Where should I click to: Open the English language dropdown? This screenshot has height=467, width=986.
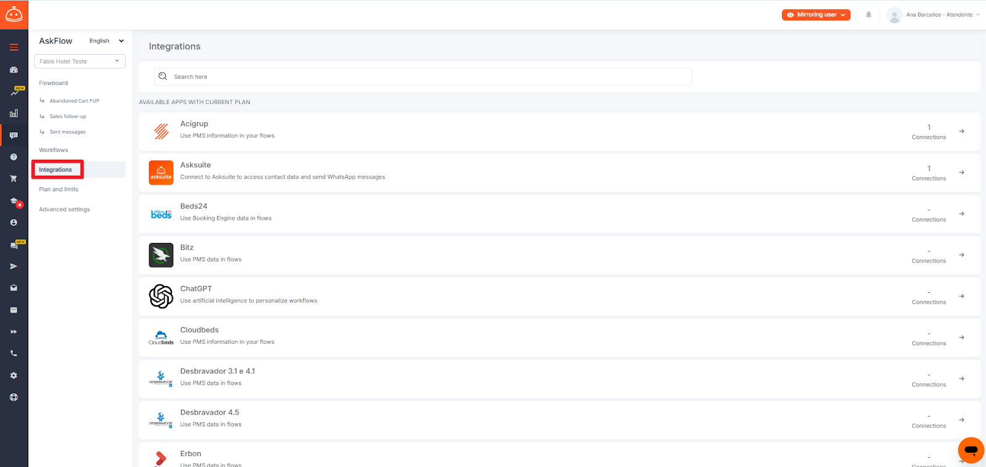tap(107, 41)
